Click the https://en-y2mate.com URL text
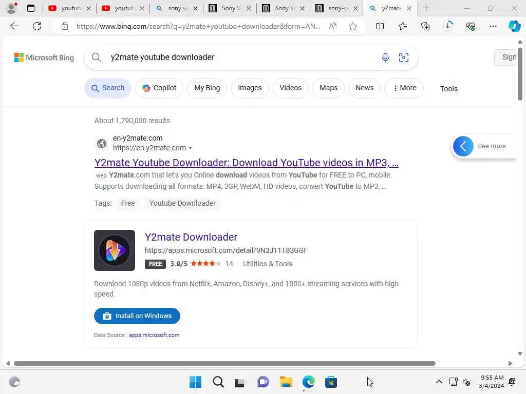 click(x=149, y=148)
